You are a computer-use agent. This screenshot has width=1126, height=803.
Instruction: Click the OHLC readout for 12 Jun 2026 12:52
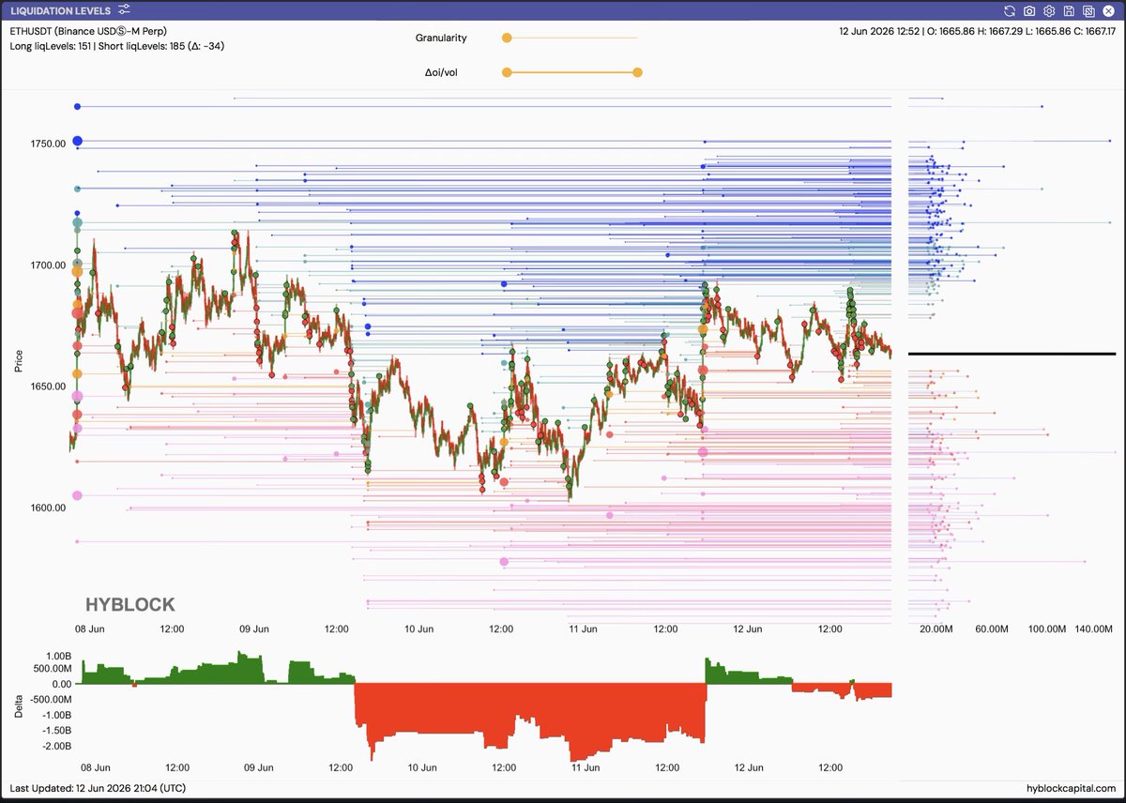977,31
